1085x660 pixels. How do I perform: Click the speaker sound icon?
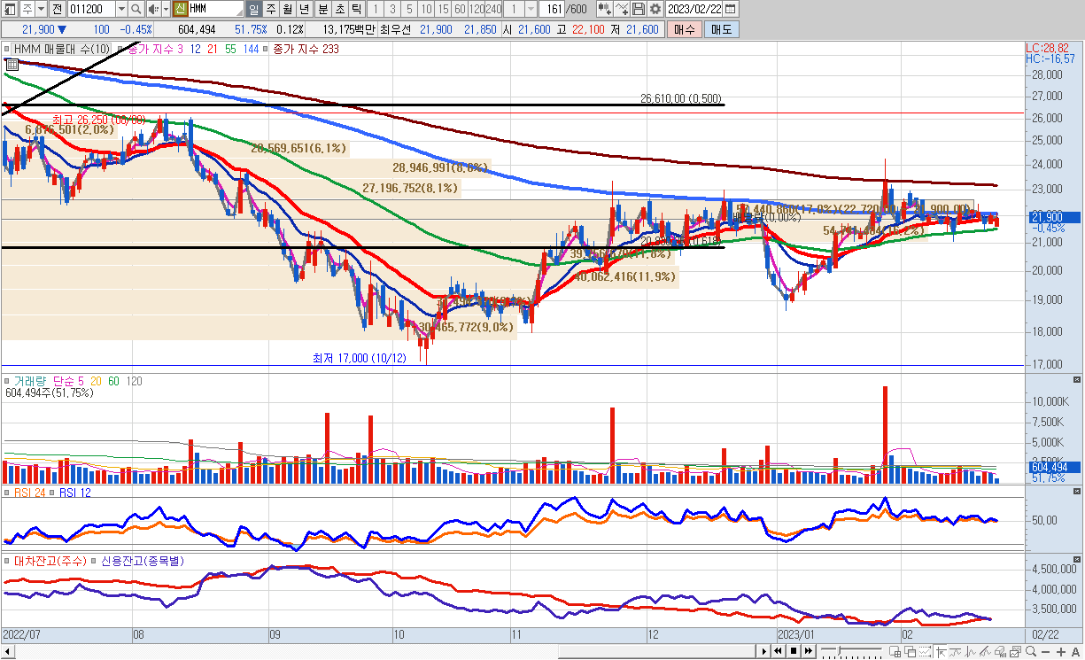(152, 9)
